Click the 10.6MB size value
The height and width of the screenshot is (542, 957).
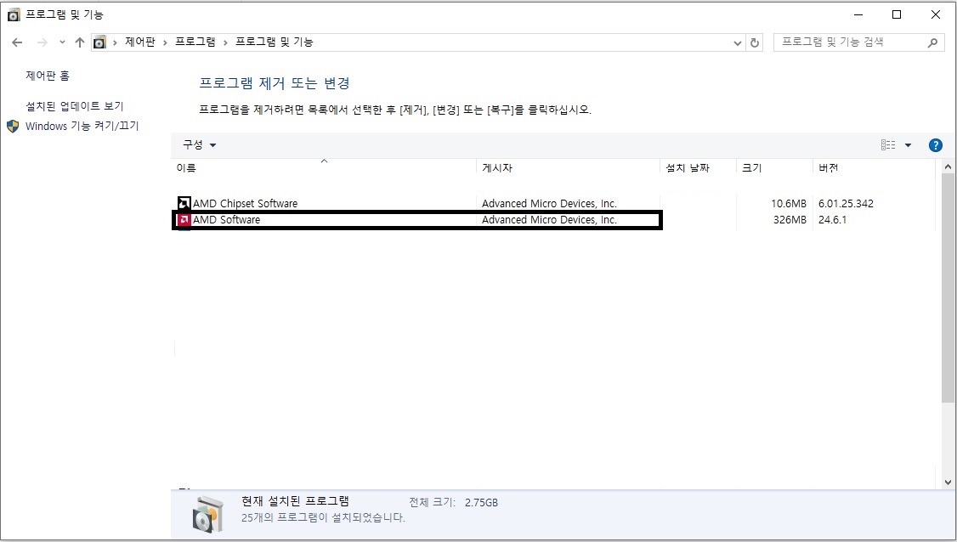pyautogui.click(x=789, y=203)
